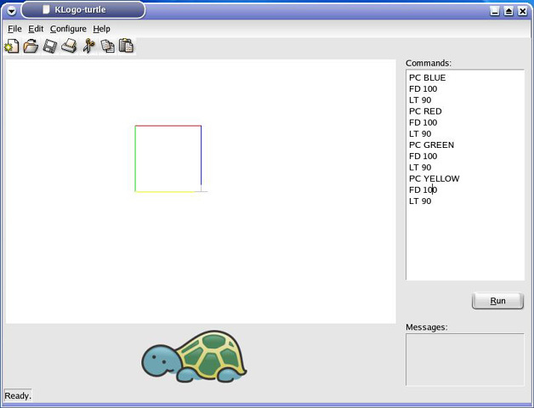Click the Paste clipboard icon
The image size is (534, 408).
point(126,47)
